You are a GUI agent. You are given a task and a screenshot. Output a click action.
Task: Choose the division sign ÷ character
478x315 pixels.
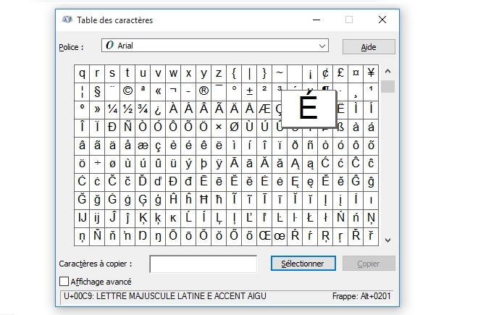point(97,163)
